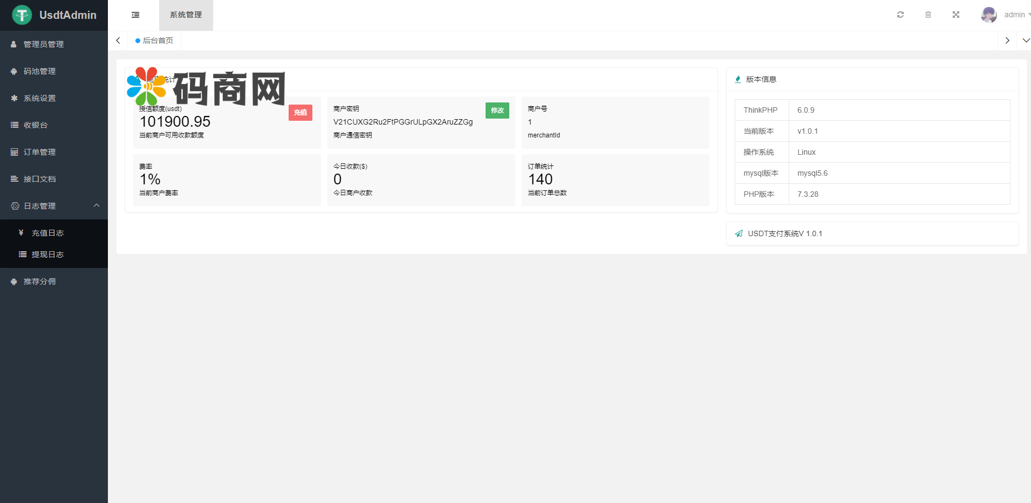Open 管理员管理 in the sidebar
This screenshot has width=1031, height=503.
pos(44,44)
